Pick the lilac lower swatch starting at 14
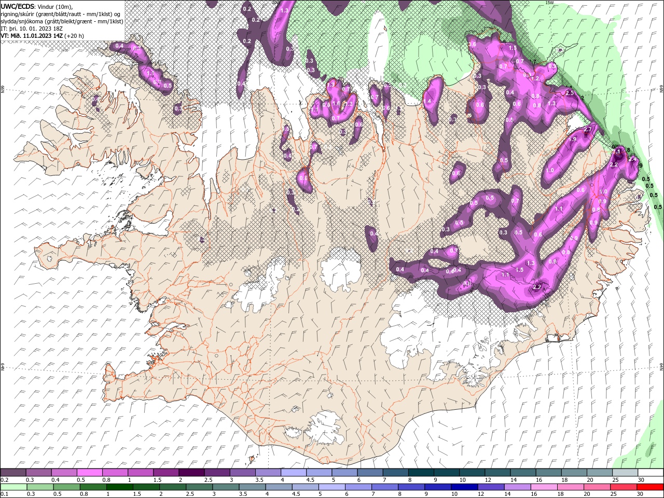 tap(517, 487)
